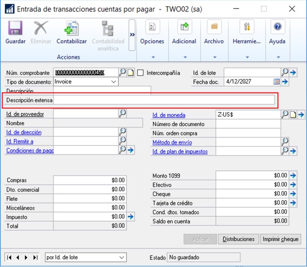This screenshot has width=307, height=267.
Task: Click the Método de envío lookup magnifier
Action: point(285,141)
